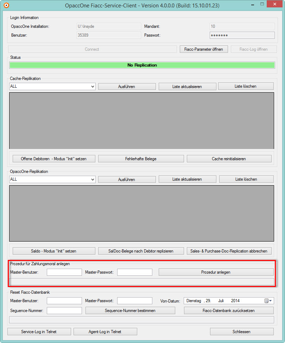Open the Von-Datum calendar picker icon
This screenshot has width=285, height=343.
coord(268,301)
